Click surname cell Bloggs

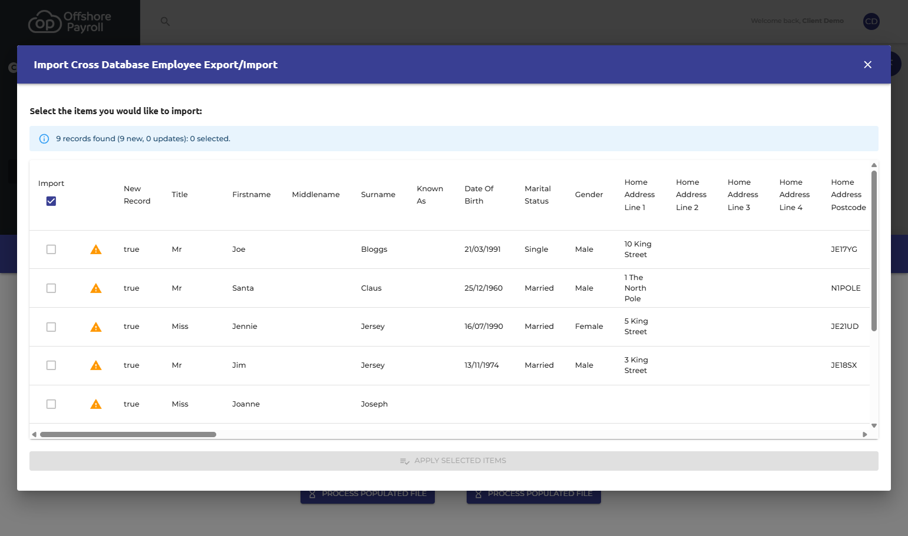[374, 249]
